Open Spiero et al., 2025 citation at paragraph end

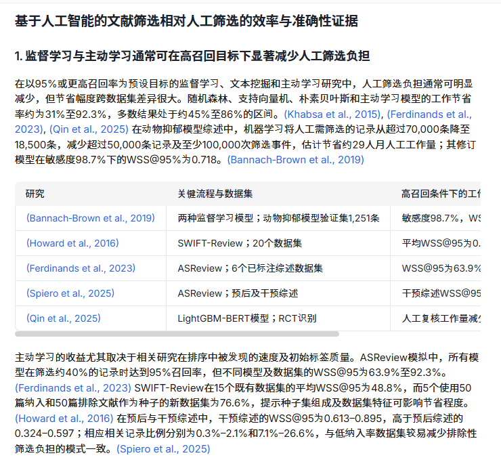[163, 449]
